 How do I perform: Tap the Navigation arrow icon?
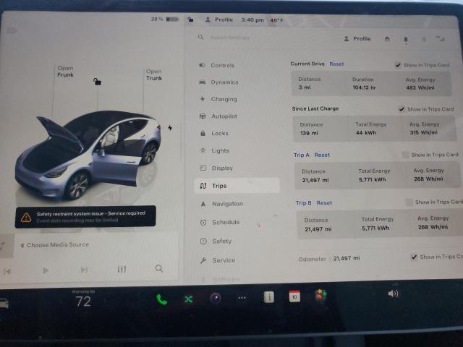pos(203,204)
